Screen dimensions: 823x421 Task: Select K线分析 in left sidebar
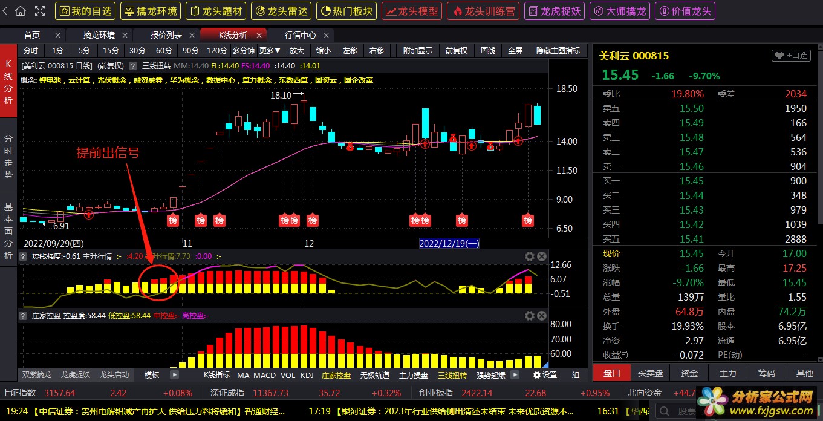point(8,82)
